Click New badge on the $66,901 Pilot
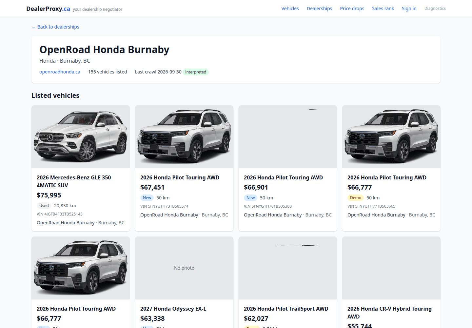The image size is (472, 328). pyautogui.click(x=251, y=198)
